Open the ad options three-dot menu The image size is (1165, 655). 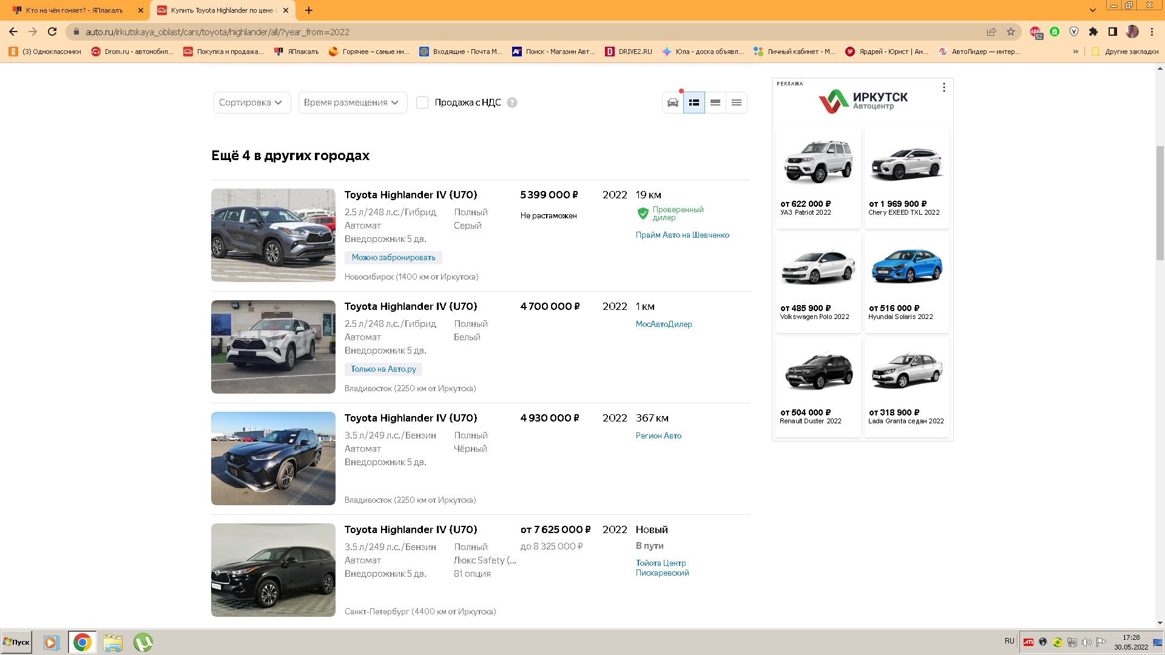(944, 87)
